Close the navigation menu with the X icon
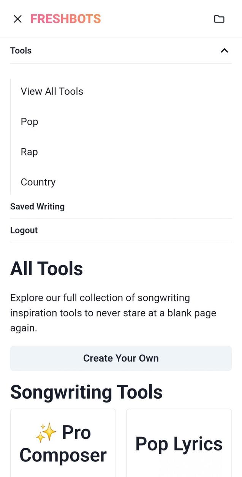 point(17,19)
